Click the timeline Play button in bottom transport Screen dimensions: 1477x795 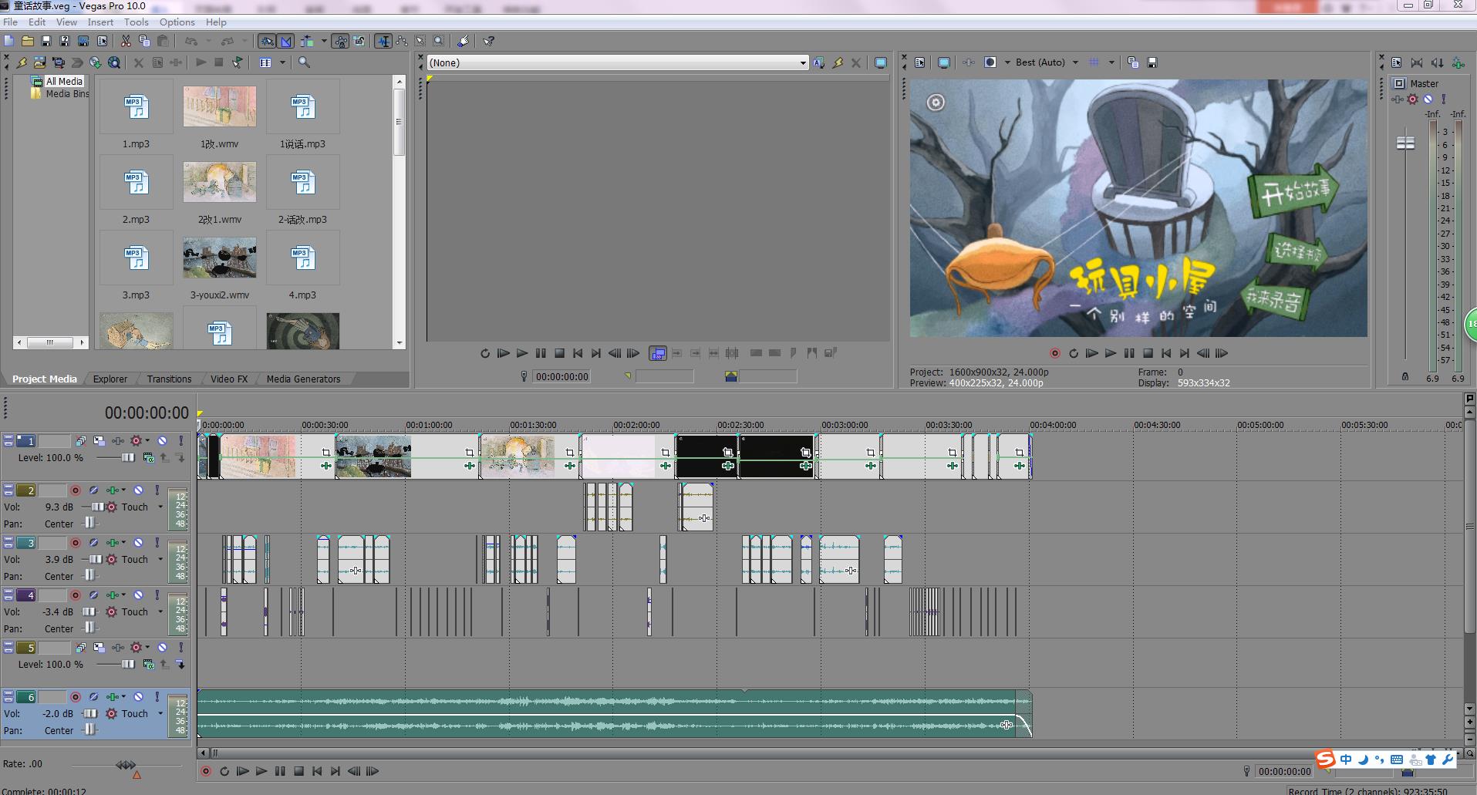pos(261,771)
